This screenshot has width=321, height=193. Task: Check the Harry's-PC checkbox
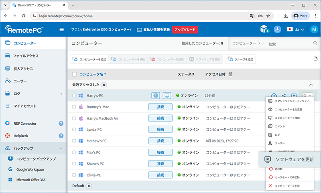pyautogui.click(x=74, y=95)
